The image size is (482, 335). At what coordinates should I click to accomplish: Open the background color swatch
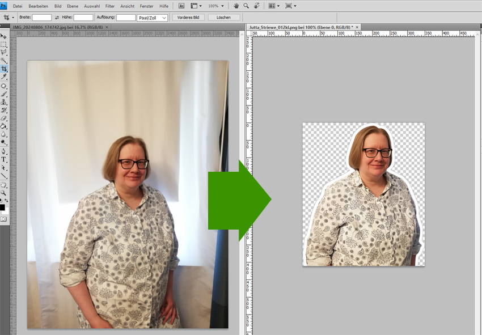pos(6,212)
